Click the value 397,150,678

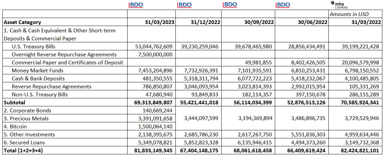310,95
